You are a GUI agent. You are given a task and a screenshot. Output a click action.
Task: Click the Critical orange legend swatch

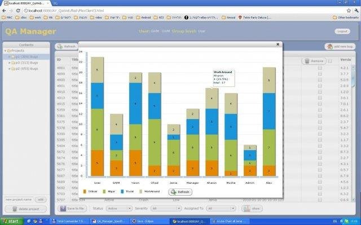85,191
